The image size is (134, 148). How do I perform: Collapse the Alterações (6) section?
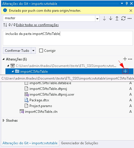pos(3,59)
